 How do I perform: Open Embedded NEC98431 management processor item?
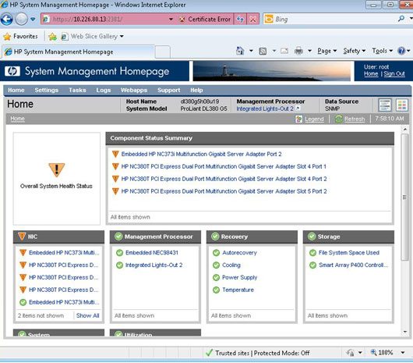coord(152,253)
